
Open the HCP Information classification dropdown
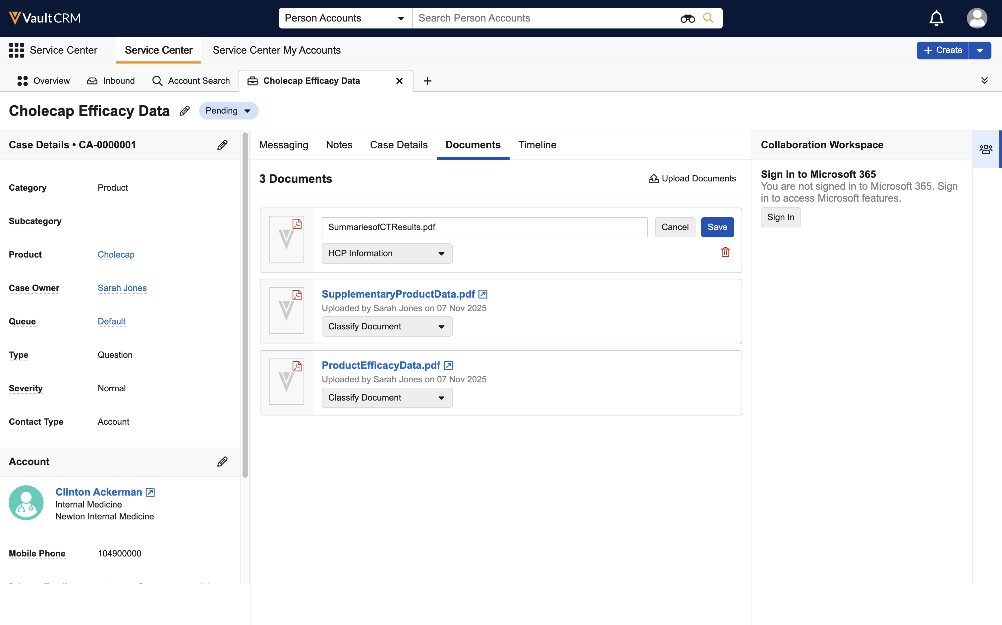tap(387, 253)
